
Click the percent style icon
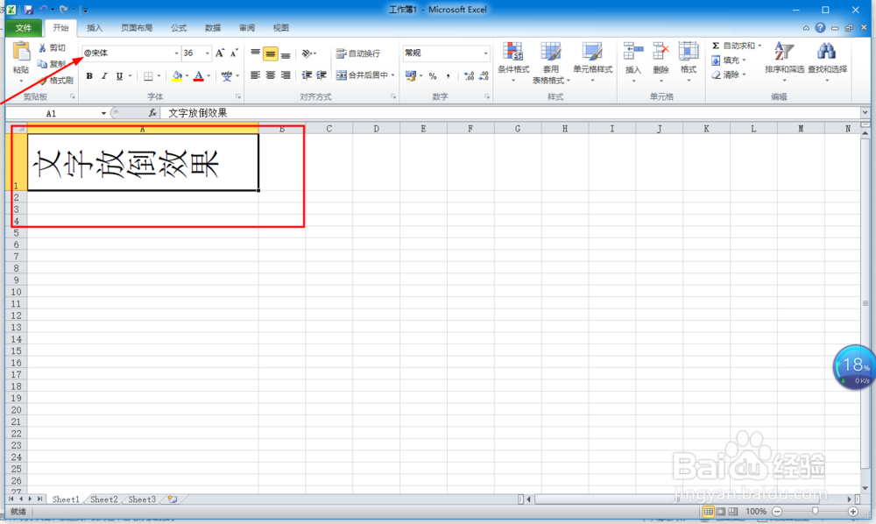click(432, 75)
